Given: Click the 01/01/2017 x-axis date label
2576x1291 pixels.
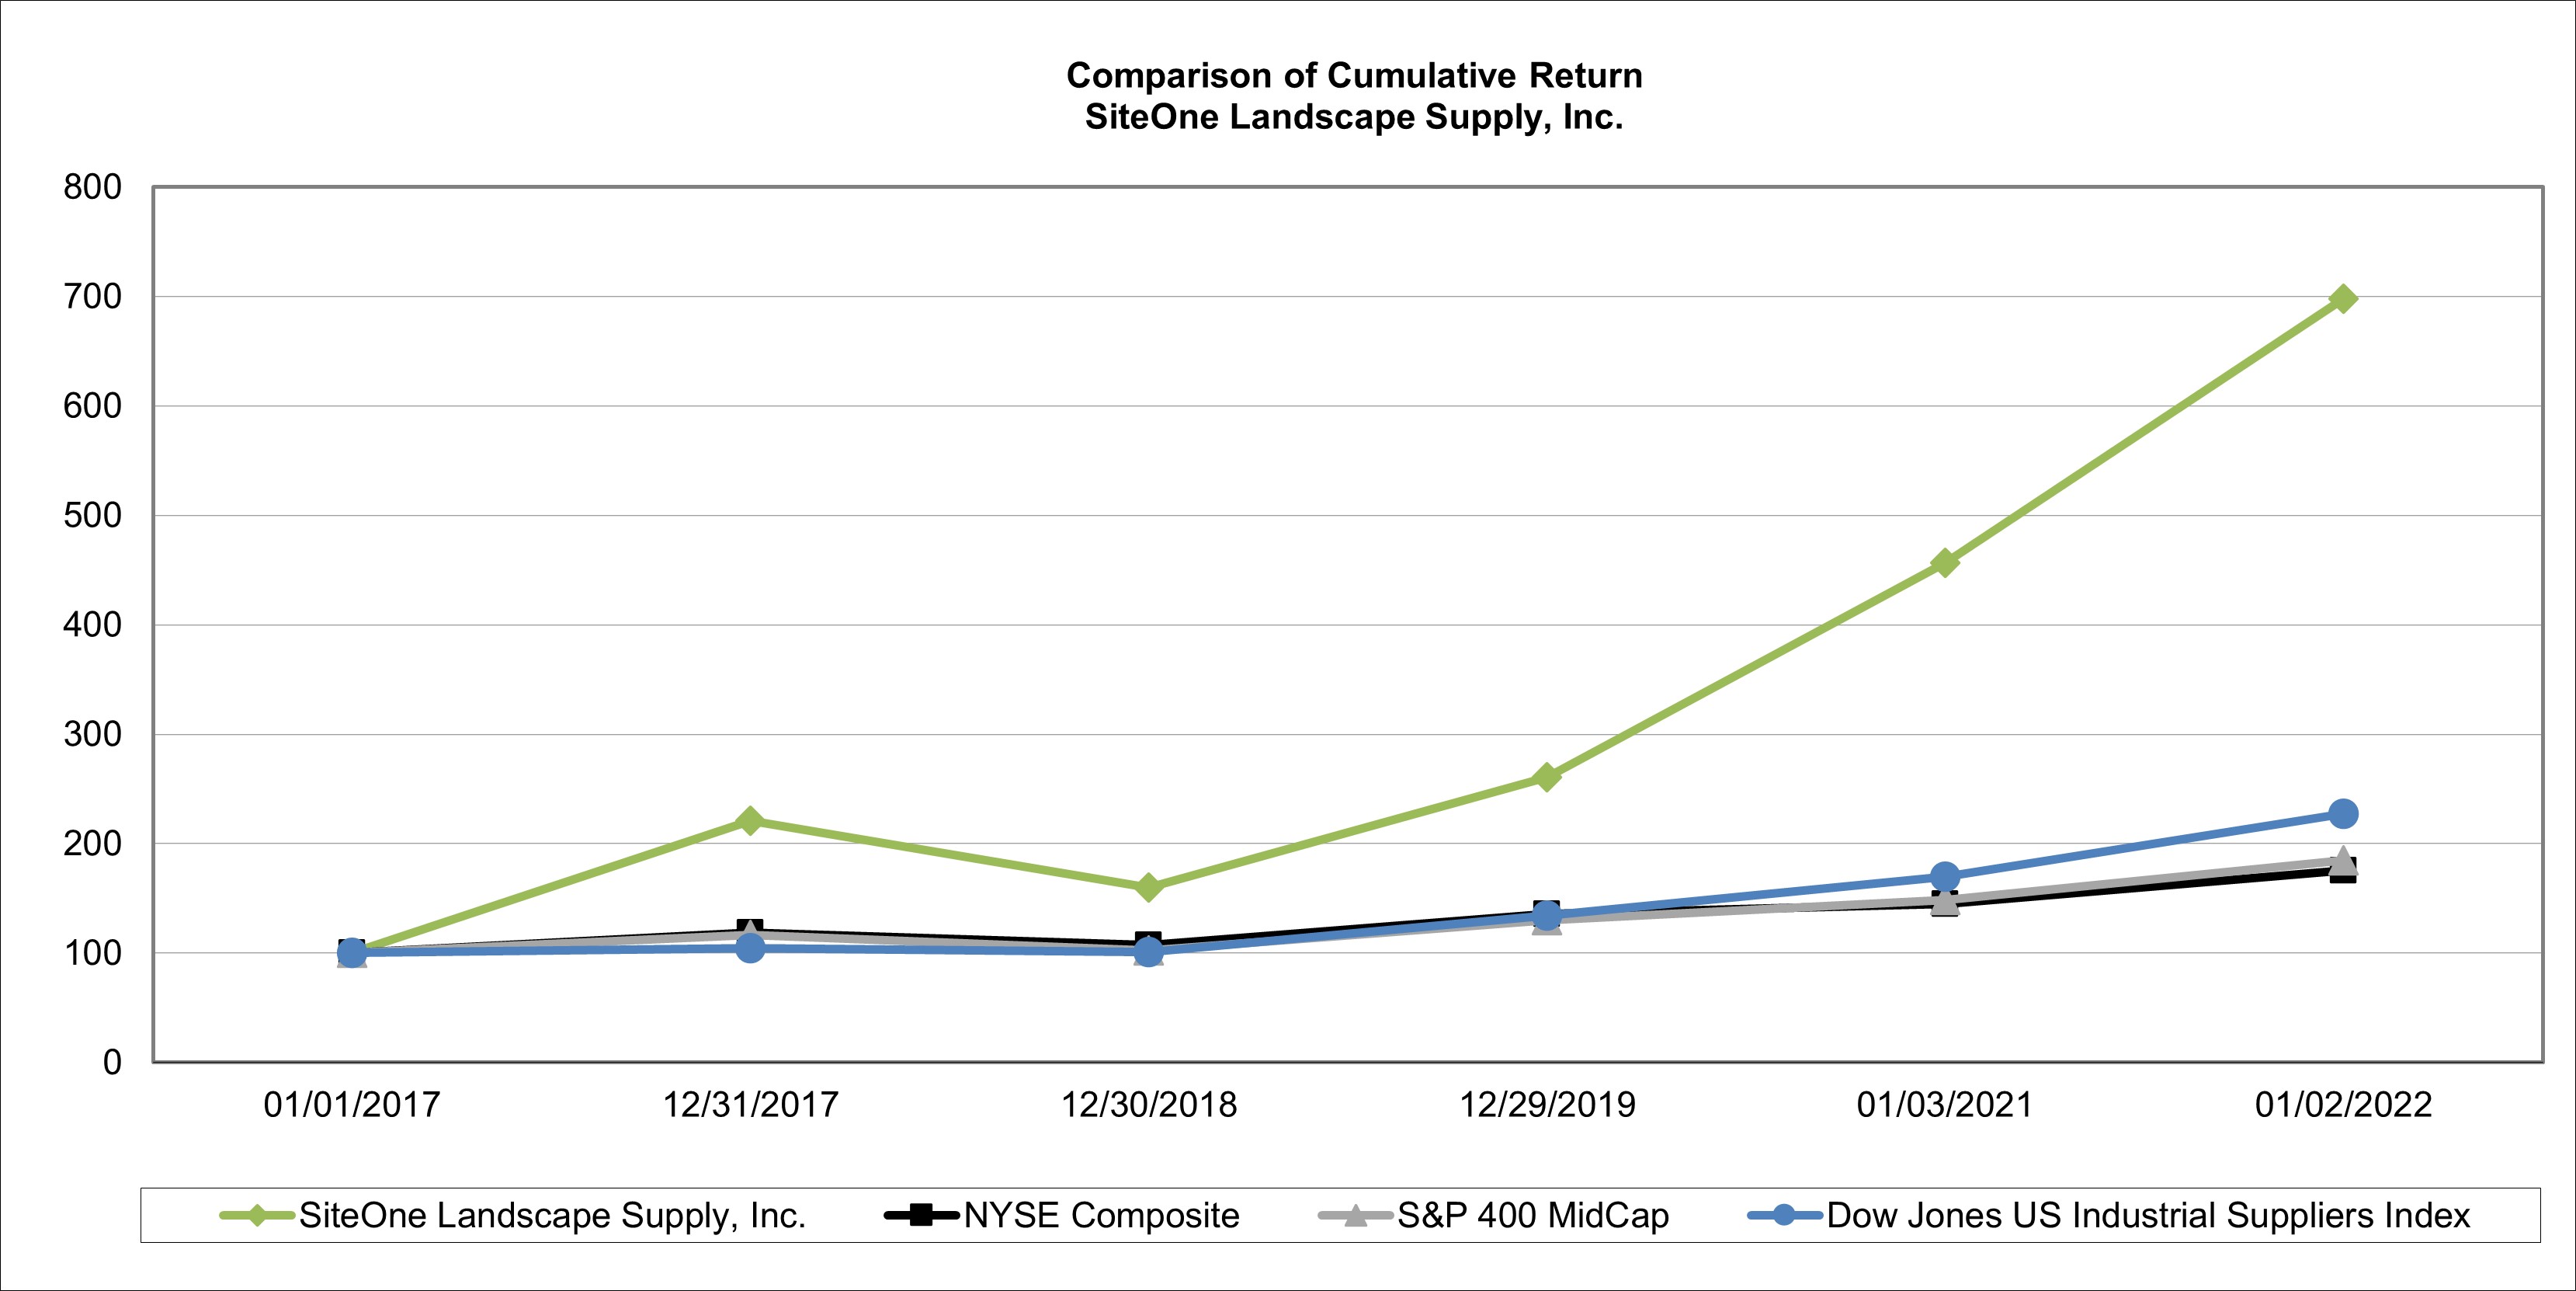Looking at the screenshot, I should click(x=351, y=1105).
